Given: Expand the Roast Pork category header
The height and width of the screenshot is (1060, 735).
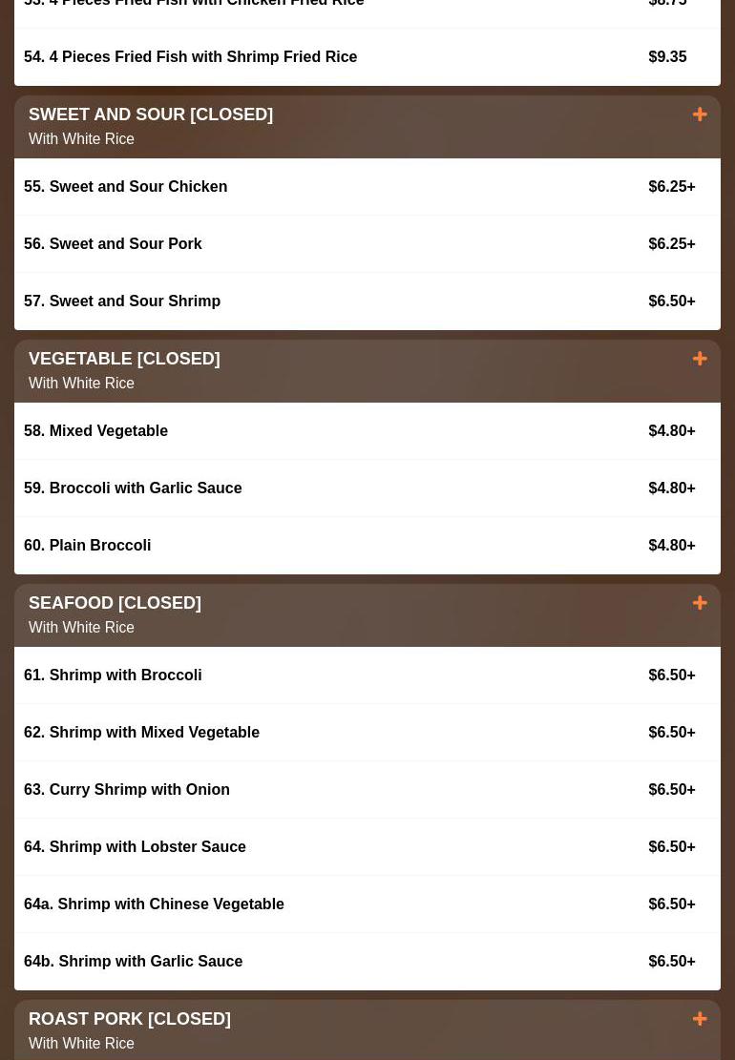Looking at the screenshot, I should (x=130, y=1019).
